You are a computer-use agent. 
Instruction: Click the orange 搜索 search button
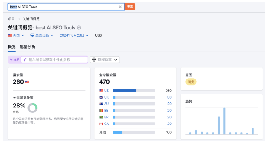(130, 7)
